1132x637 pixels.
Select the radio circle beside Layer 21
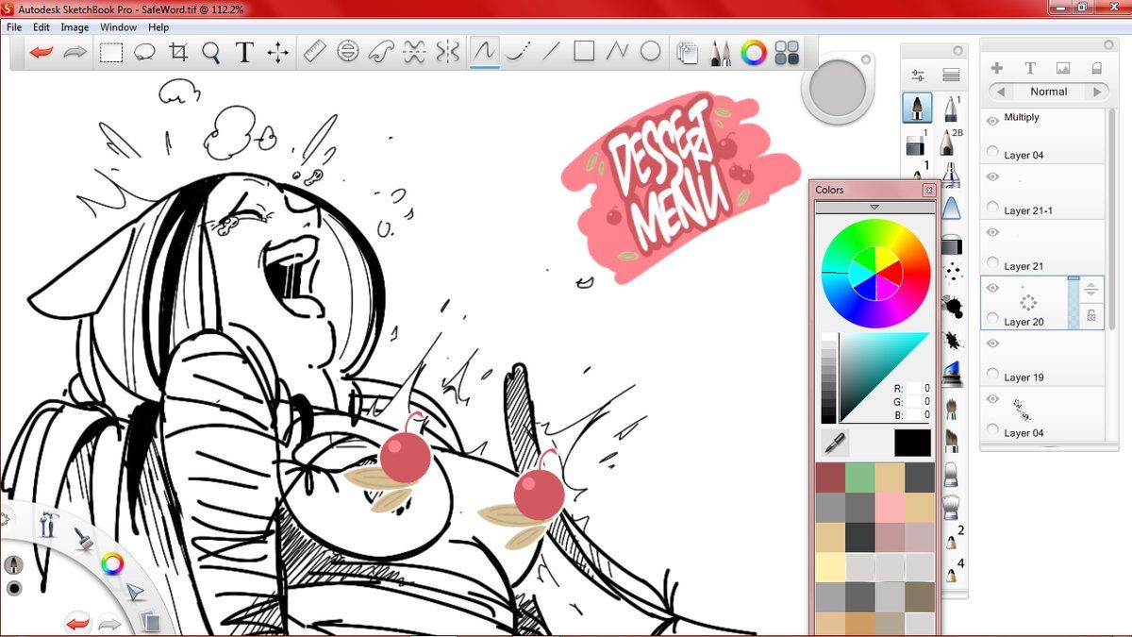pyautogui.click(x=992, y=262)
